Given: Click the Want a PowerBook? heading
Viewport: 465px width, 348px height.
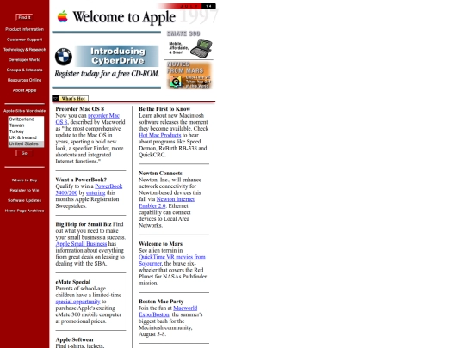Looking at the screenshot, I should coord(81,180).
